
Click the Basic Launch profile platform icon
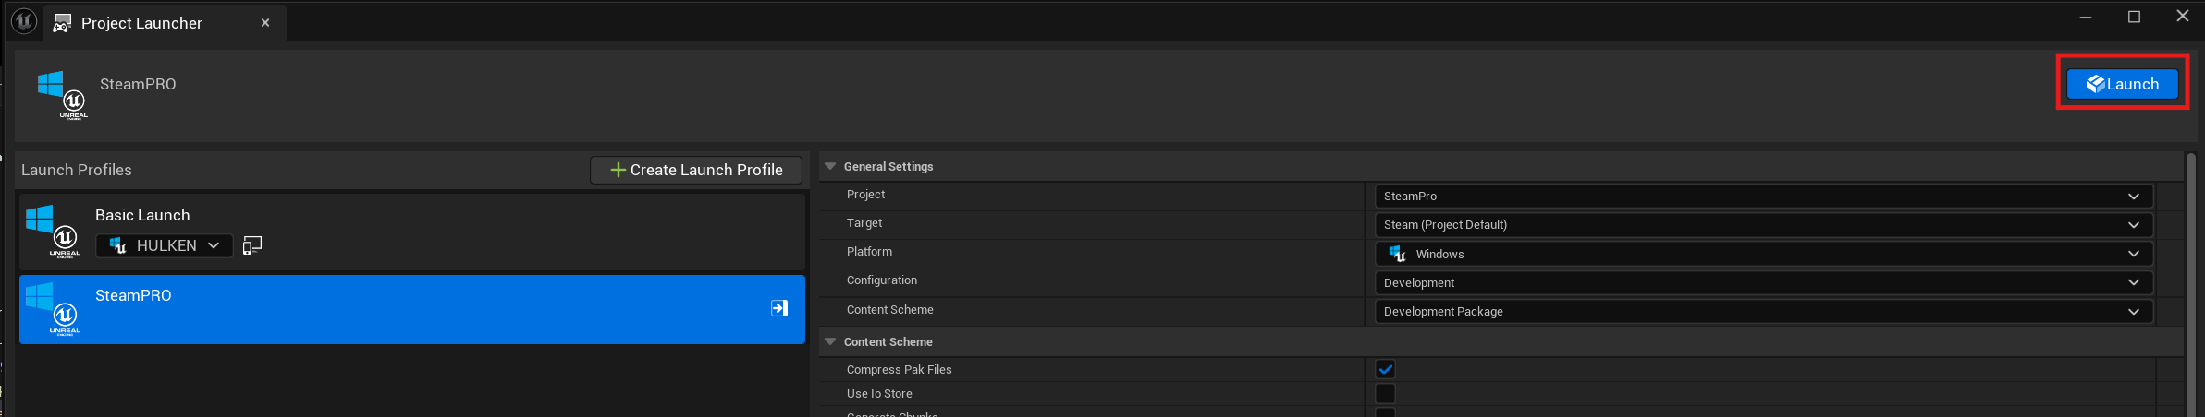[x=53, y=232]
